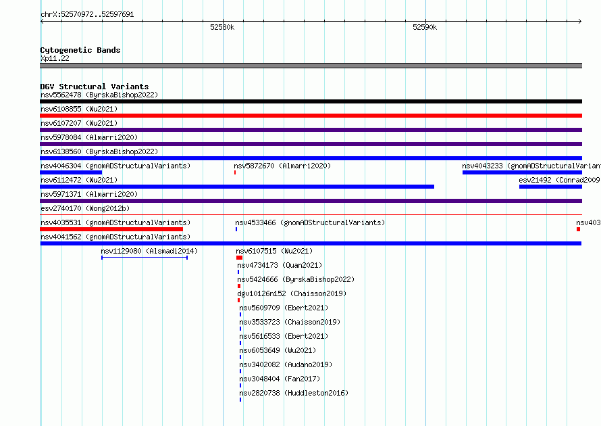The height and width of the screenshot is (426, 601).
Task: Select the nsv1129080 blue bracketed span
Action: point(145,258)
